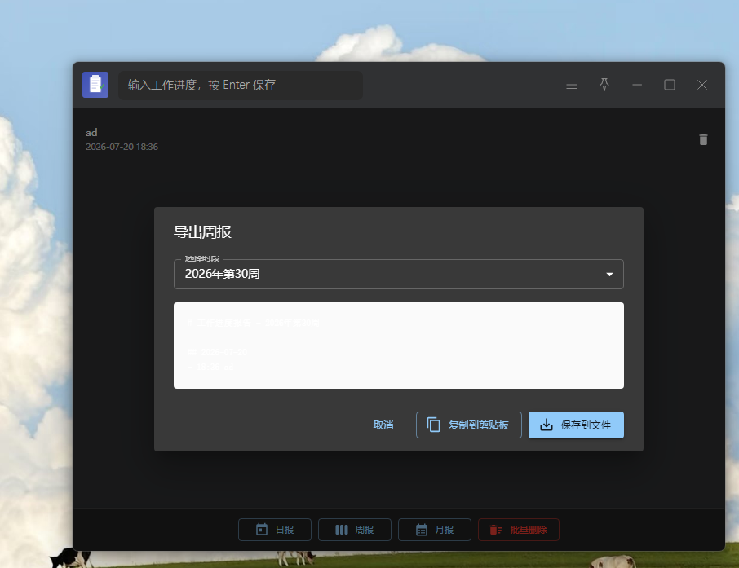Click the timestamp 2026-07-20 18:36
The image size is (739, 568).
tap(122, 147)
